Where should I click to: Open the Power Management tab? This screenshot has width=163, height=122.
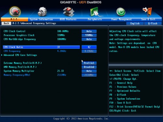121,19
